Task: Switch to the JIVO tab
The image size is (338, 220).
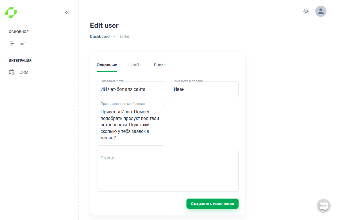Action: coord(135,65)
